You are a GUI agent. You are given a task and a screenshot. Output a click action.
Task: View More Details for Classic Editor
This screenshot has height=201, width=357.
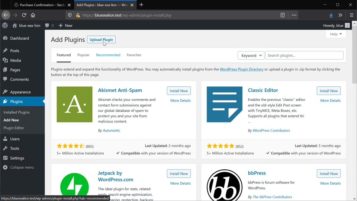coord(330,100)
